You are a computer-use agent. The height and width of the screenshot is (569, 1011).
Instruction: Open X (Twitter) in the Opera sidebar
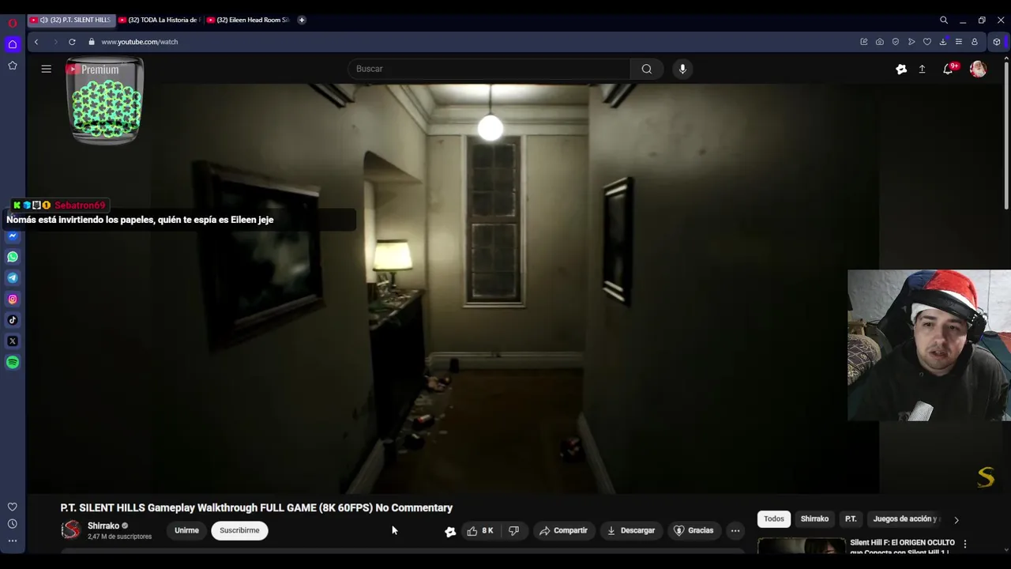pos(13,341)
